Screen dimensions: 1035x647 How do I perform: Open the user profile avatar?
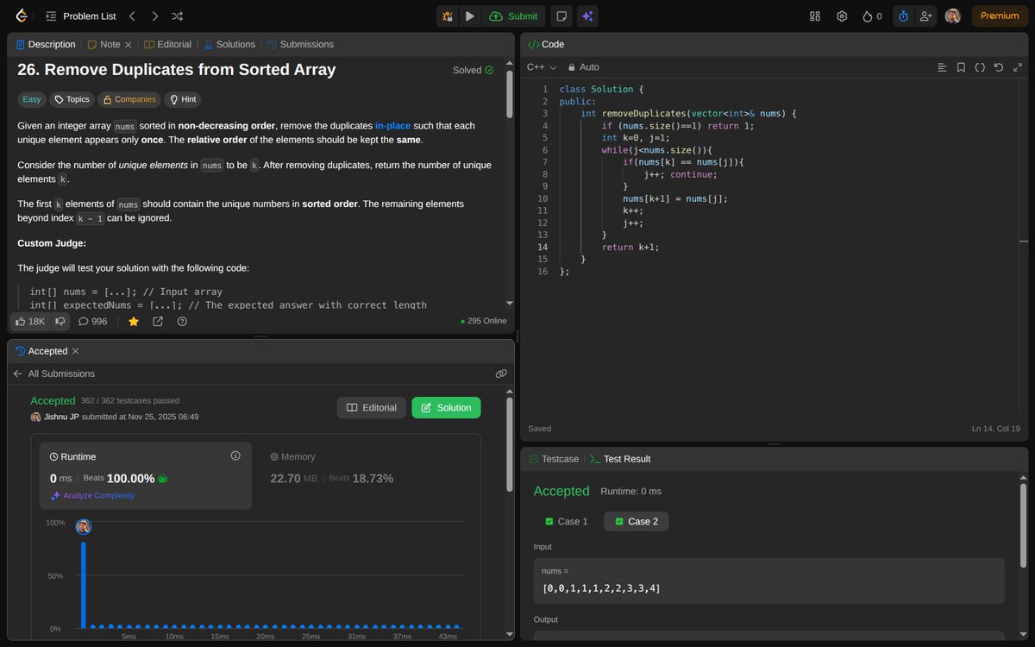coord(952,16)
